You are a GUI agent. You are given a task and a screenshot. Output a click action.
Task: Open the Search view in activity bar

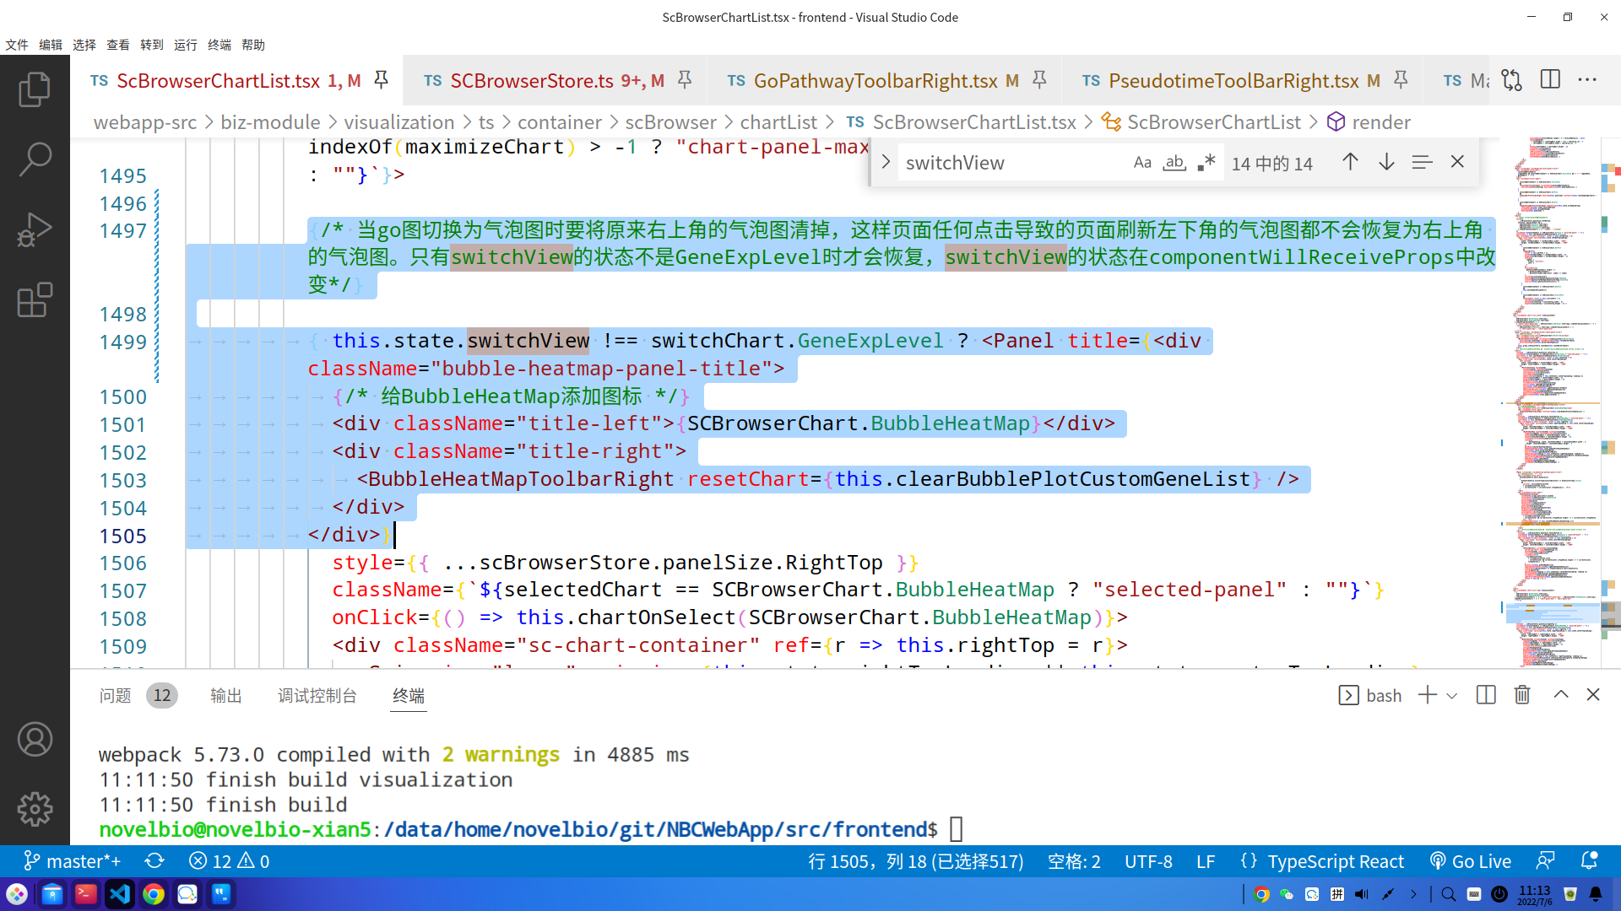point(35,159)
